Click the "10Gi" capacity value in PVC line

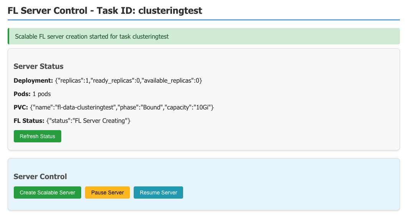point(201,108)
